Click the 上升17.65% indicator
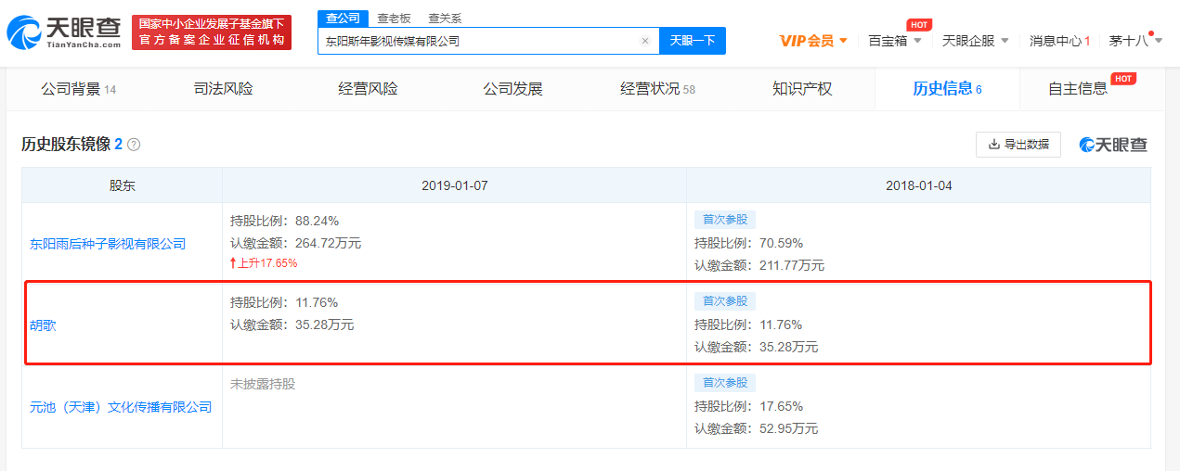1180x471 pixels. point(264,263)
